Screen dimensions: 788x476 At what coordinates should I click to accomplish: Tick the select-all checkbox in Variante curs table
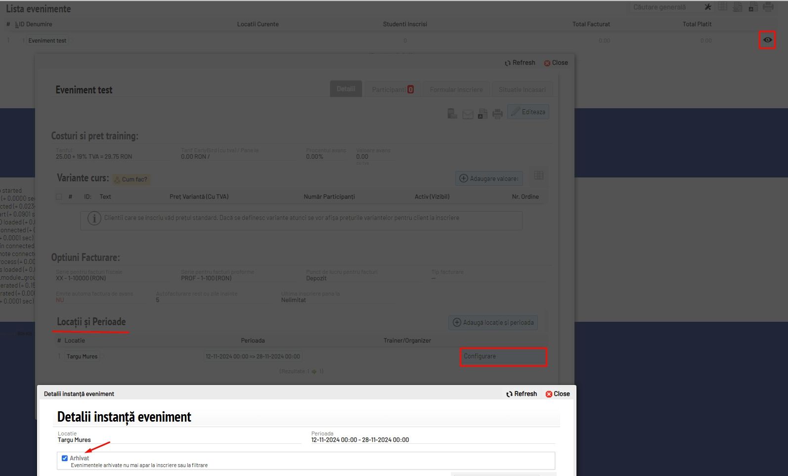tap(59, 197)
